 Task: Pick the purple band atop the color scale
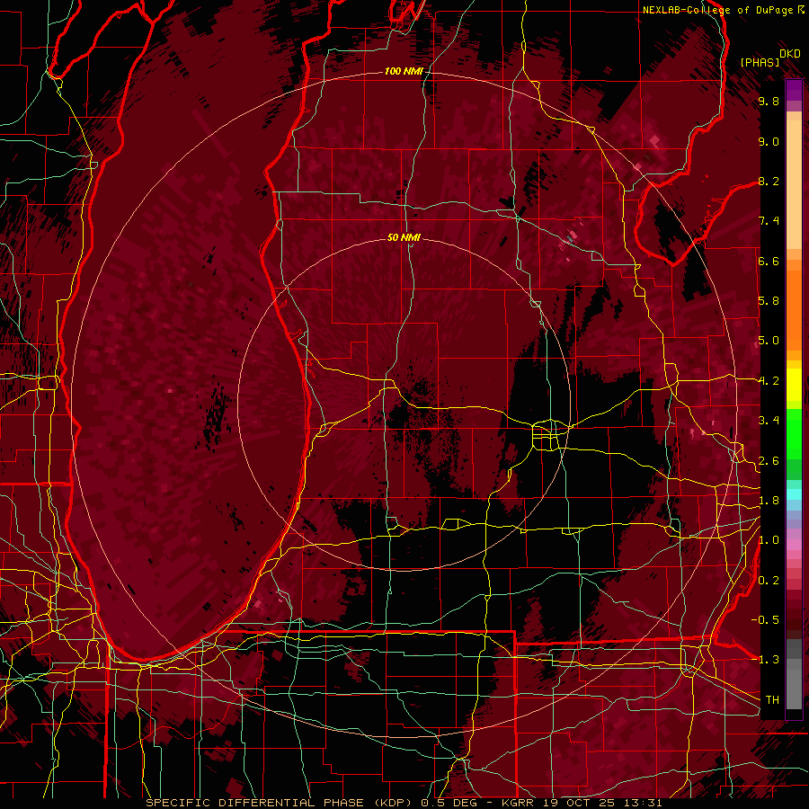tap(794, 90)
